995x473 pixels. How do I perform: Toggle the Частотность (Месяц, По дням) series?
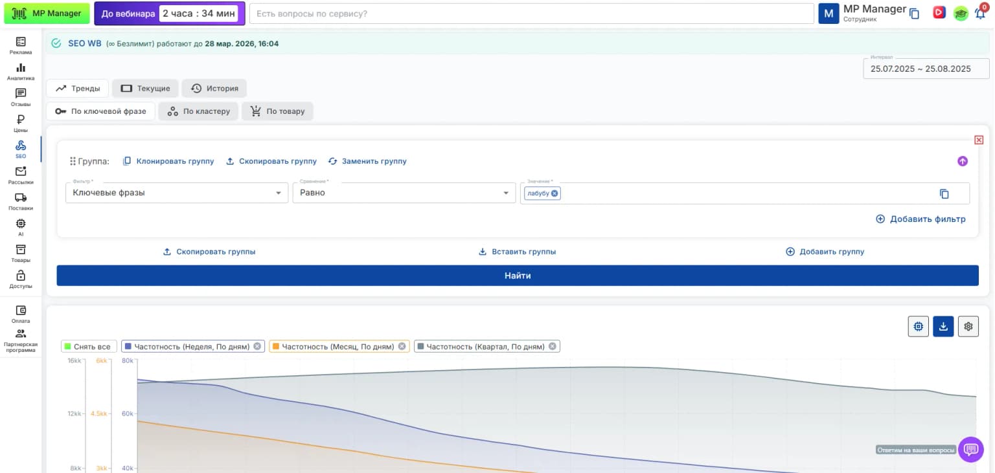(338, 346)
